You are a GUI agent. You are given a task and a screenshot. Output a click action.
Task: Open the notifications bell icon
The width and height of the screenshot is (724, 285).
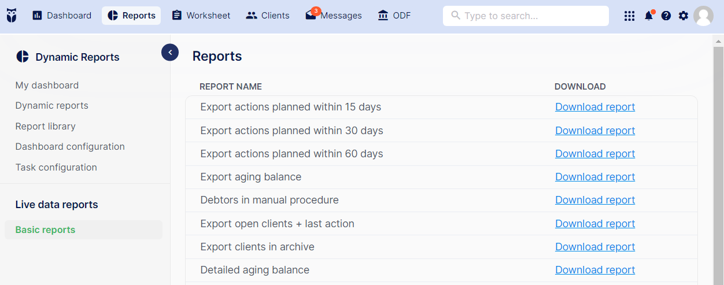[649, 16]
